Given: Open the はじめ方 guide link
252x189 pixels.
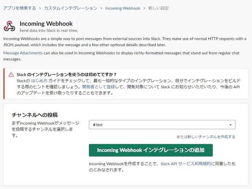Looking at the screenshot, I should pos(39,81).
